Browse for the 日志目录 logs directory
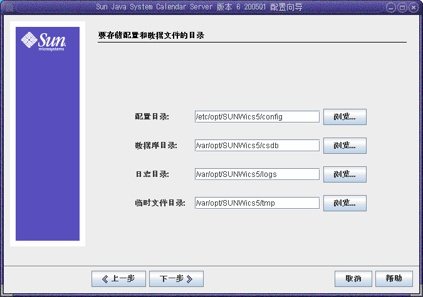423x297 pixels. (x=345, y=174)
